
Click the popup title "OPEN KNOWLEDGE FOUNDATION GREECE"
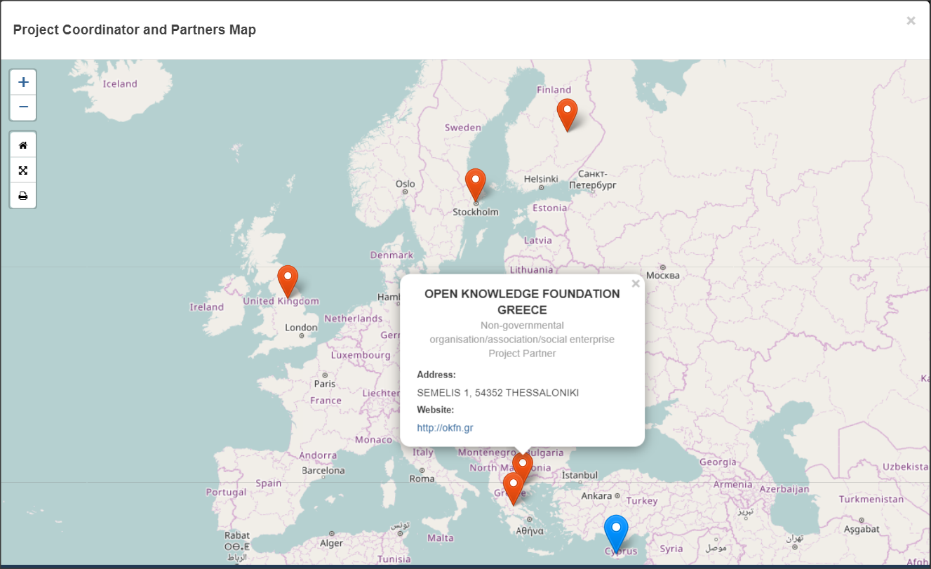point(522,302)
